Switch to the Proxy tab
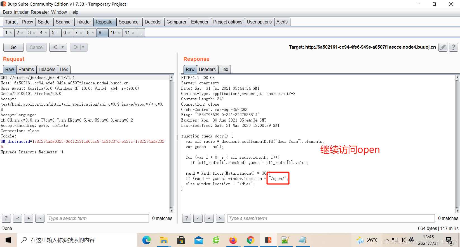Image resolution: width=460 pixels, height=247 pixels. 28,22
